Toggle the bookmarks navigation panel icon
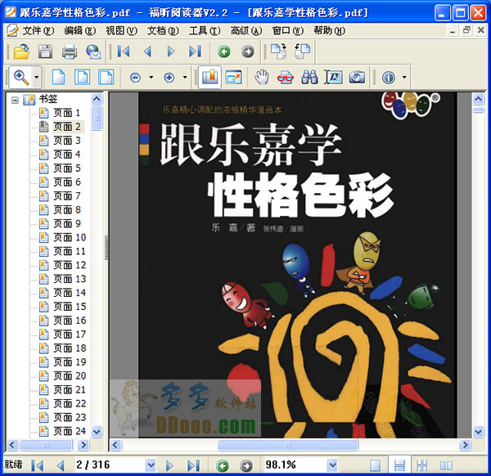This screenshot has height=476, width=491. 209,77
